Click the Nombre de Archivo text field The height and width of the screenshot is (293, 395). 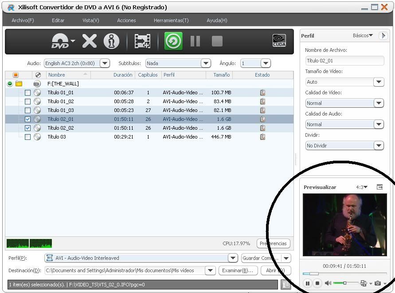click(x=344, y=61)
